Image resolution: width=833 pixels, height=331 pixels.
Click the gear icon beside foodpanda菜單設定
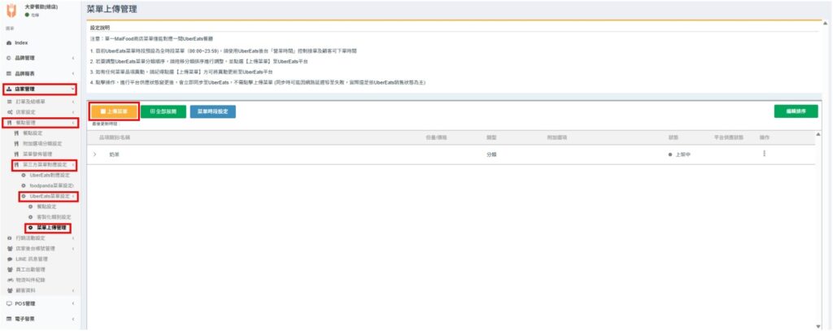click(24, 185)
